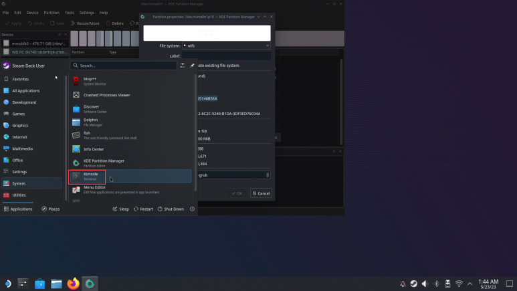Click the Apply toolbar button
The height and width of the screenshot is (291, 517).
(x=13, y=23)
